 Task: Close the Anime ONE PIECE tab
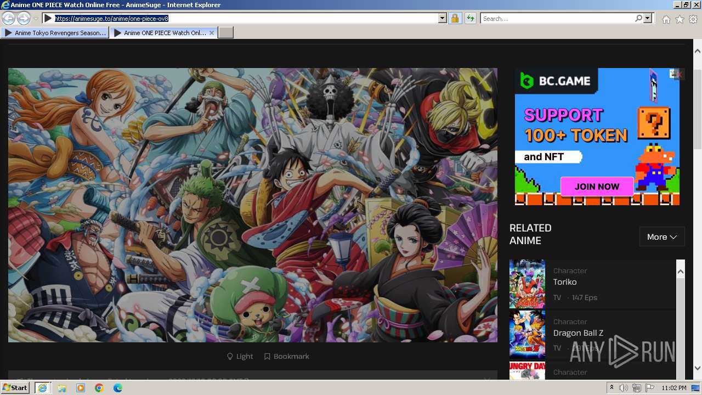pyautogui.click(x=212, y=33)
